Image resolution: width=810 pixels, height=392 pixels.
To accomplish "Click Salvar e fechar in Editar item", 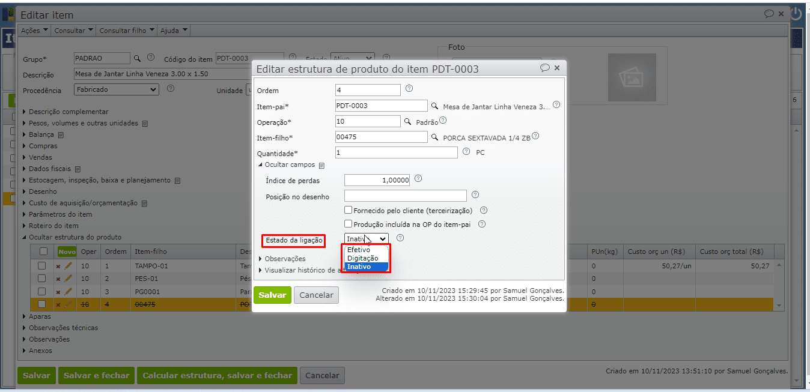I will (x=96, y=376).
